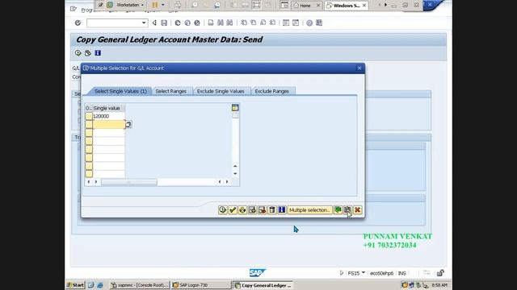The image size is (517, 290).
Task: Click the Find binoculars icon in SAP toolbar
Action: click(221, 23)
